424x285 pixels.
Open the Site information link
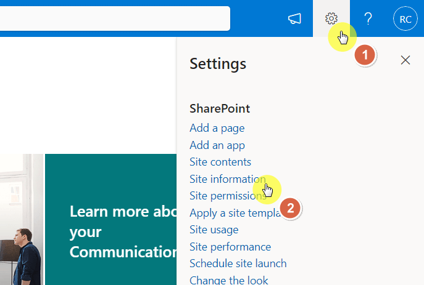pos(228,179)
